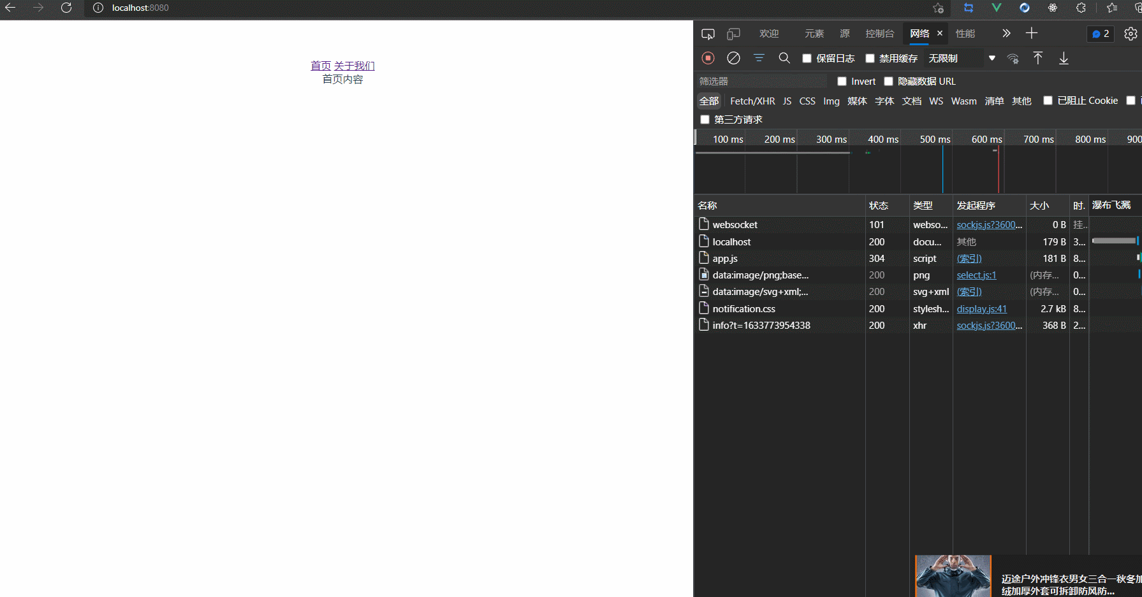Click the display.js:41 initiator link
This screenshot has height=597, width=1142.
tap(981, 308)
